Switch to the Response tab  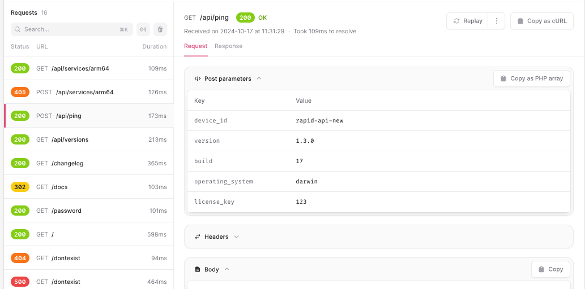click(x=228, y=46)
